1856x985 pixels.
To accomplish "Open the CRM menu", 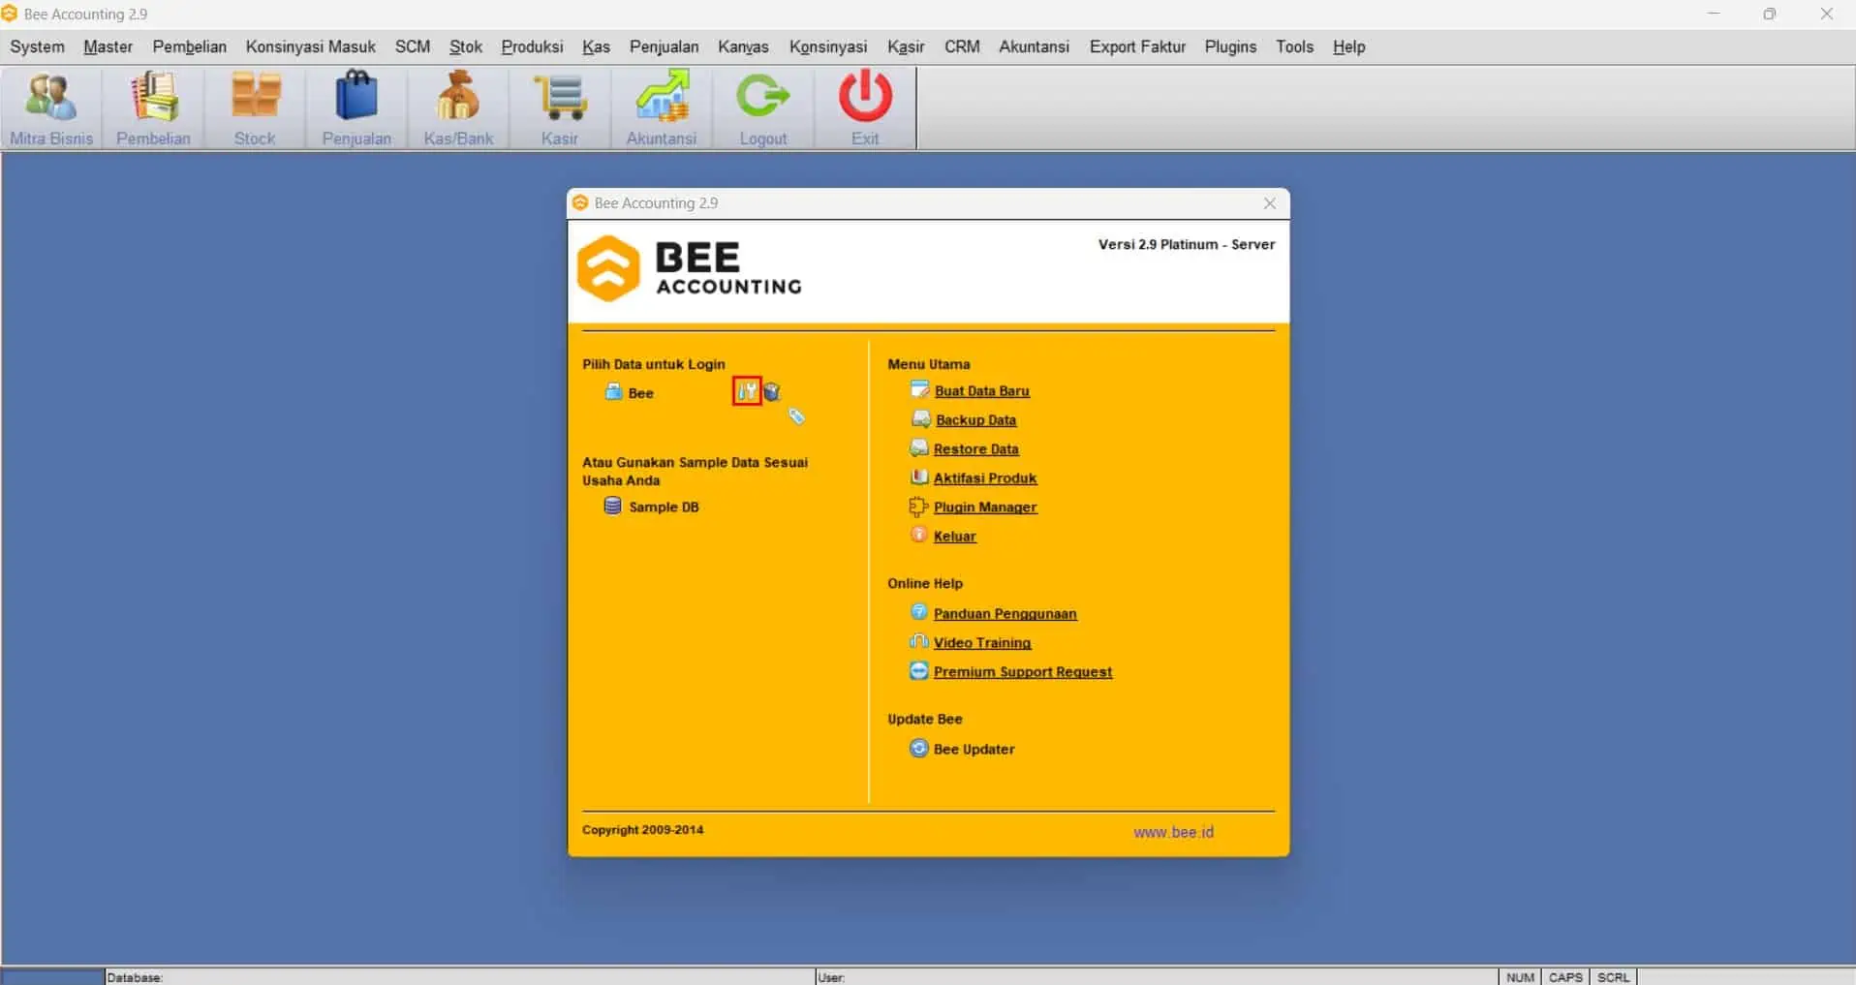I will coord(962,46).
